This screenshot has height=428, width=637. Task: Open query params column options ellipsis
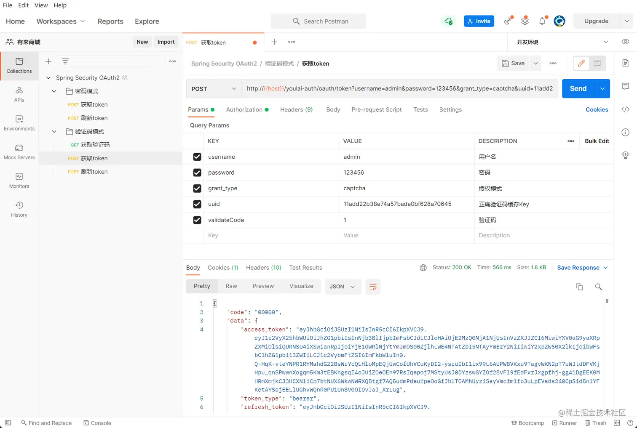[571, 141]
